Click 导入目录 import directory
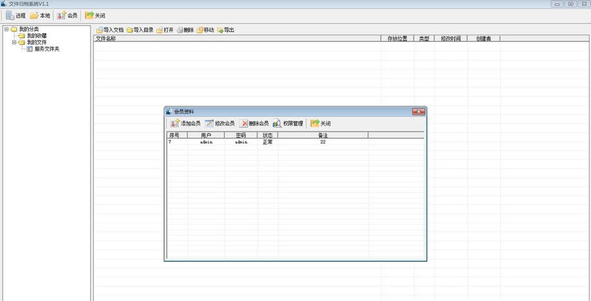This screenshot has width=591, height=301. click(x=140, y=30)
